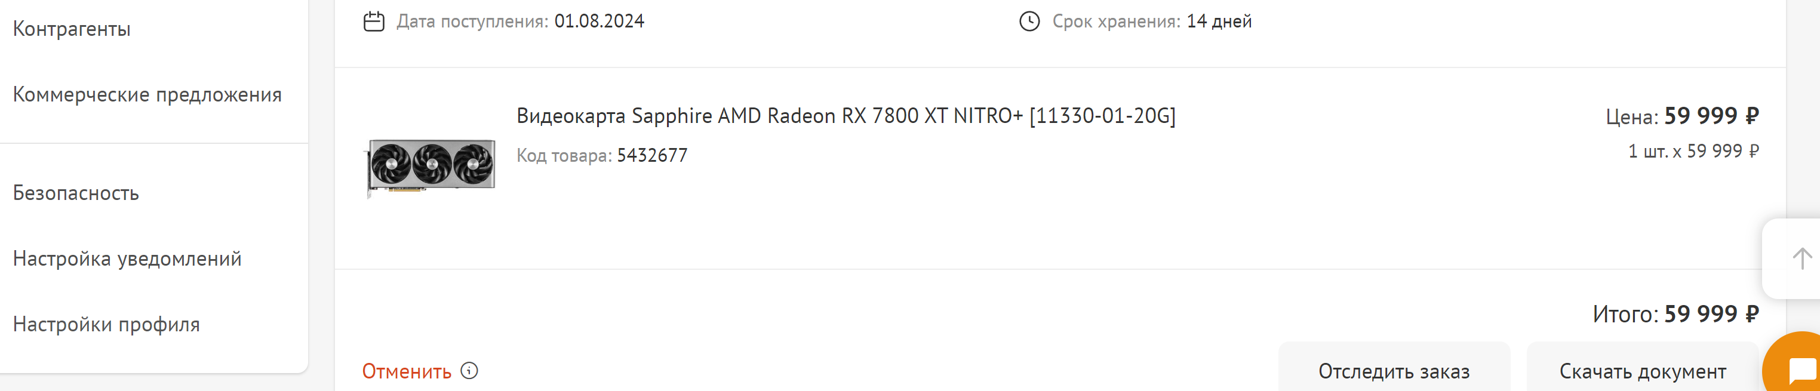This screenshot has height=391, width=1820.
Task: Click the clock icon beside Срок хранения
Action: click(x=1029, y=22)
